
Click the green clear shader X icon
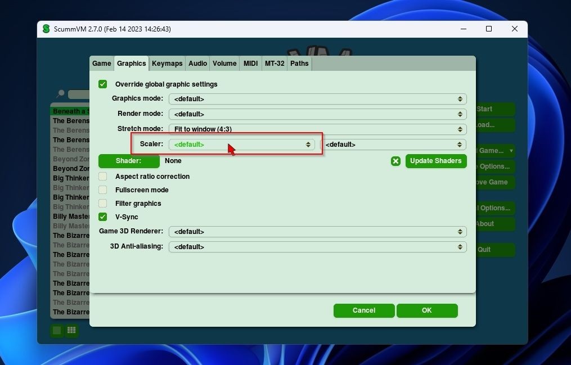tap(395, 161)
